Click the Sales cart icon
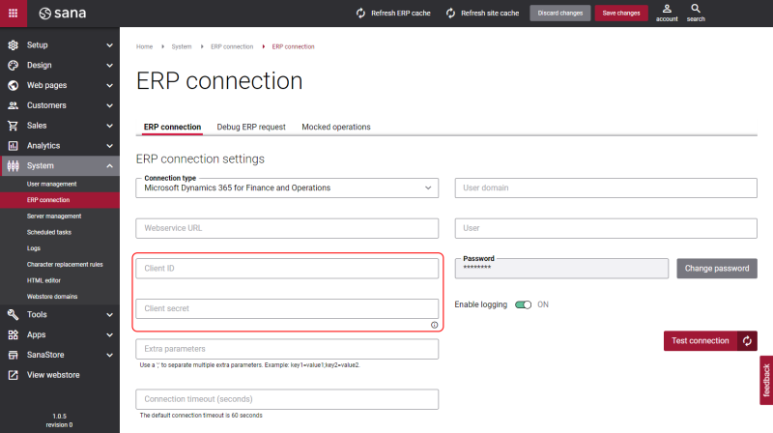The width and height of the screenshot is (773, 433). 14,126
